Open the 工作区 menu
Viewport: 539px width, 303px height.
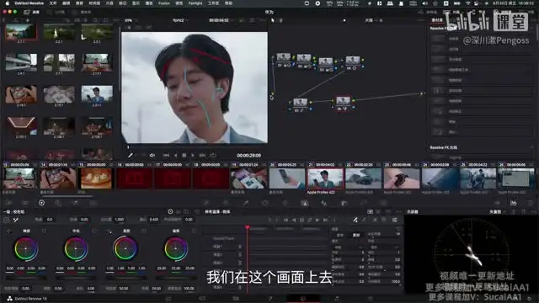pos(213,3)
